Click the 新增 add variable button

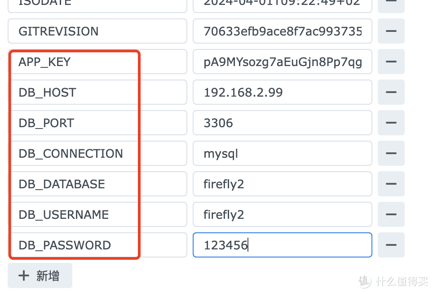(40, 275)
